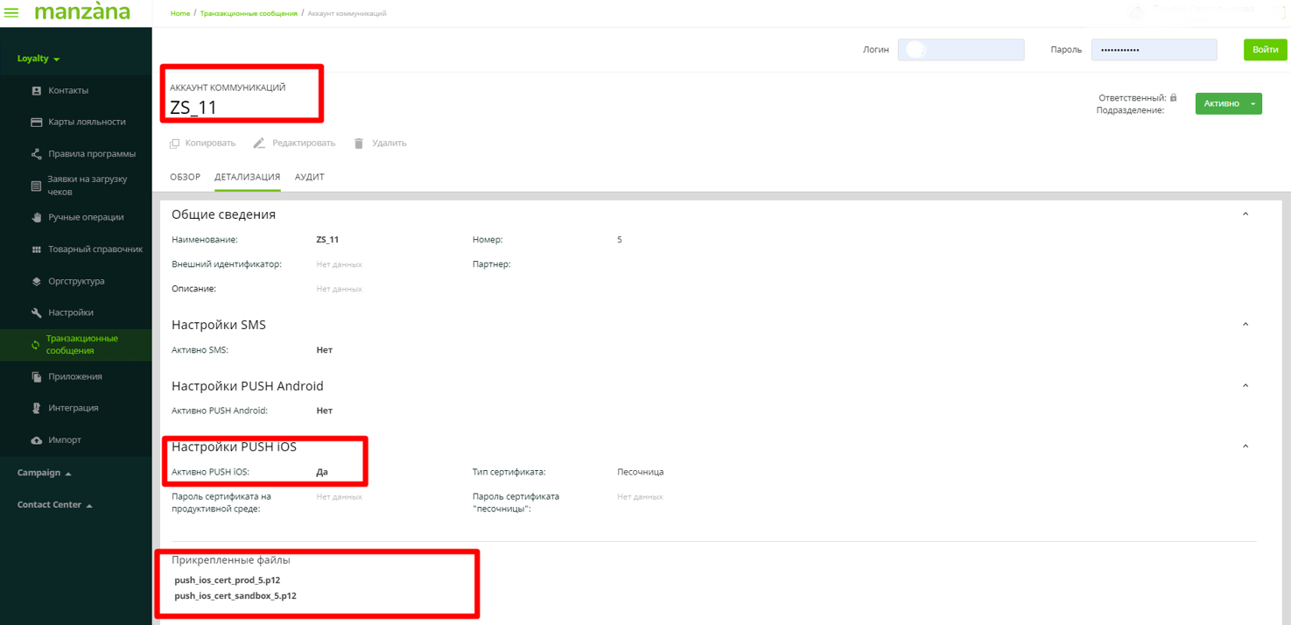The height and width of the screenshot is (625, 1291).
Task: Open Товарный справочник
Action: [95, 249]
